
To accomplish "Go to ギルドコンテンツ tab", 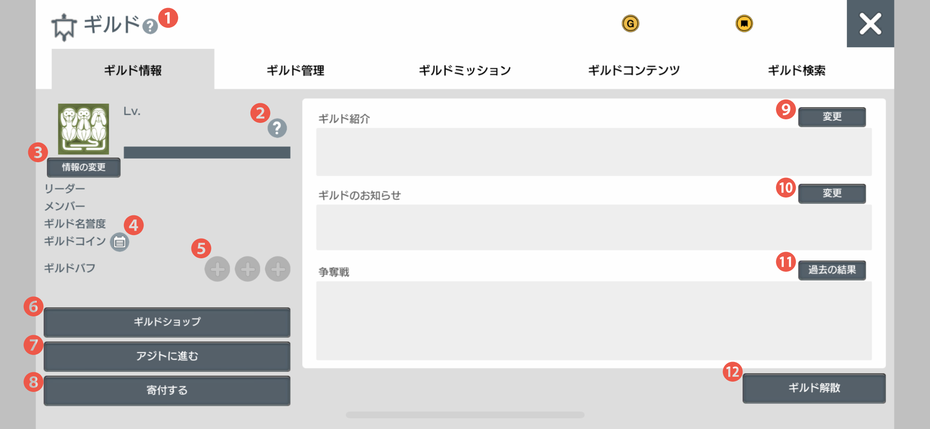I will [633, 70].
